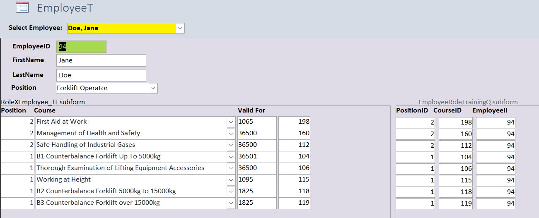Select the Valid For field showing 1065
539x218 pixels.
click(x=256, y=122)
